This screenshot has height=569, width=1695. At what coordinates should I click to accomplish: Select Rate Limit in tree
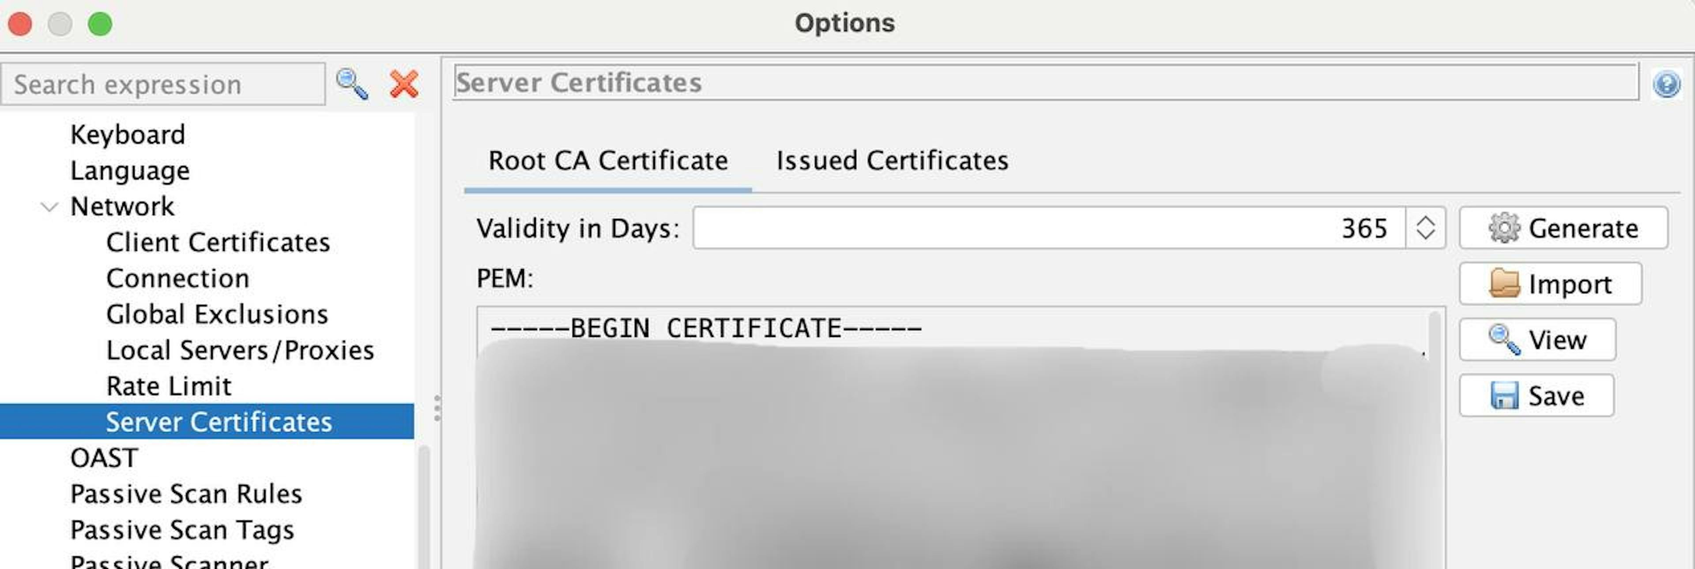coord(169,386)
